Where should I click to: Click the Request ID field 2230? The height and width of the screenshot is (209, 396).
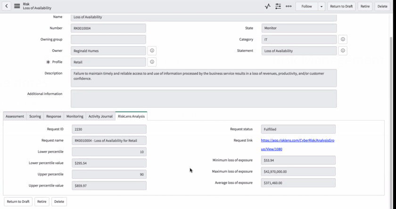[x=109, y=129]
